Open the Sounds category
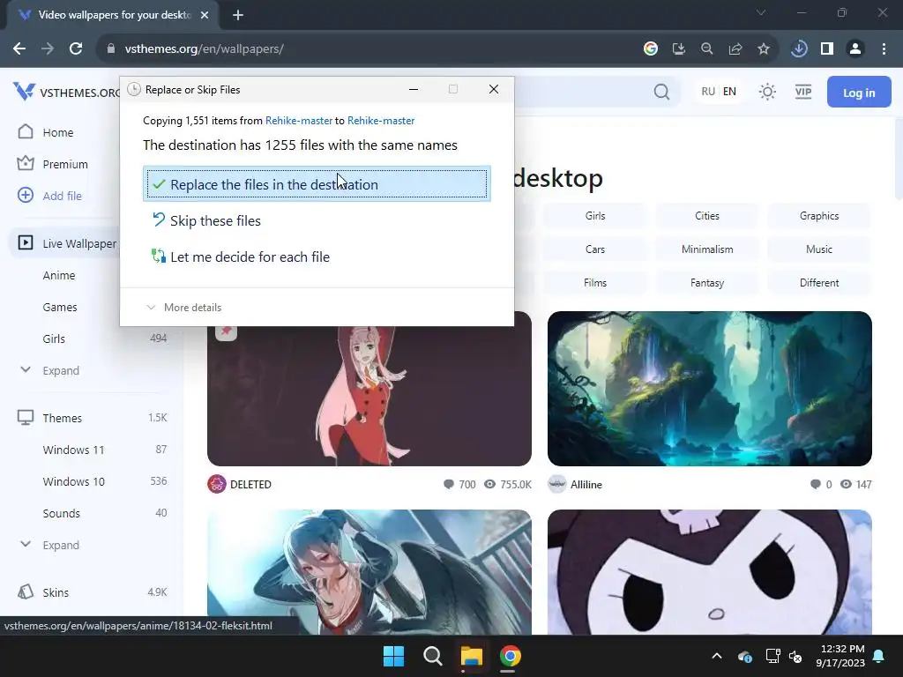The height and width of the screenshot is (677, 903). coord(61,513)
